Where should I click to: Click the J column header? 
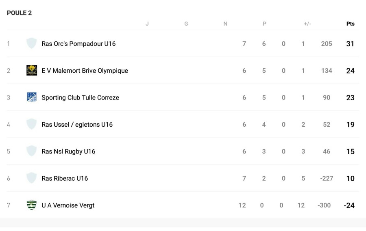point(147,24)
